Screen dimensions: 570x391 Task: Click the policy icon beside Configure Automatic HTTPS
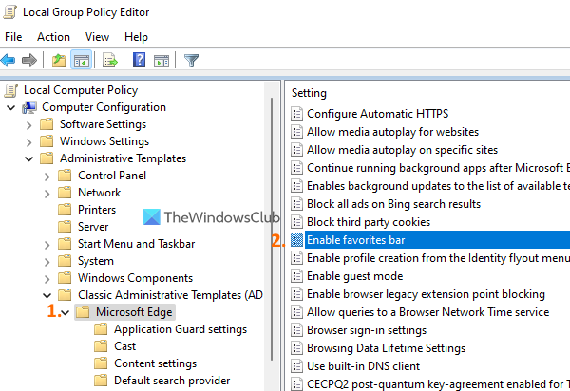click(x=297, y=114)
